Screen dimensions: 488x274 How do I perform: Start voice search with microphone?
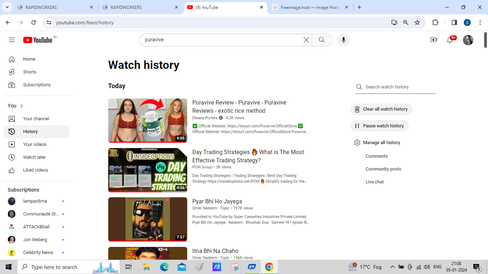click(343, 40)
